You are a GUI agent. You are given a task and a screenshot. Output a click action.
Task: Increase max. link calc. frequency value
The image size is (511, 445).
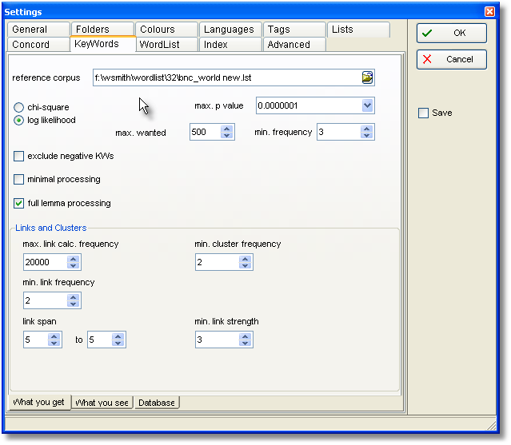(x=74, y=258)
